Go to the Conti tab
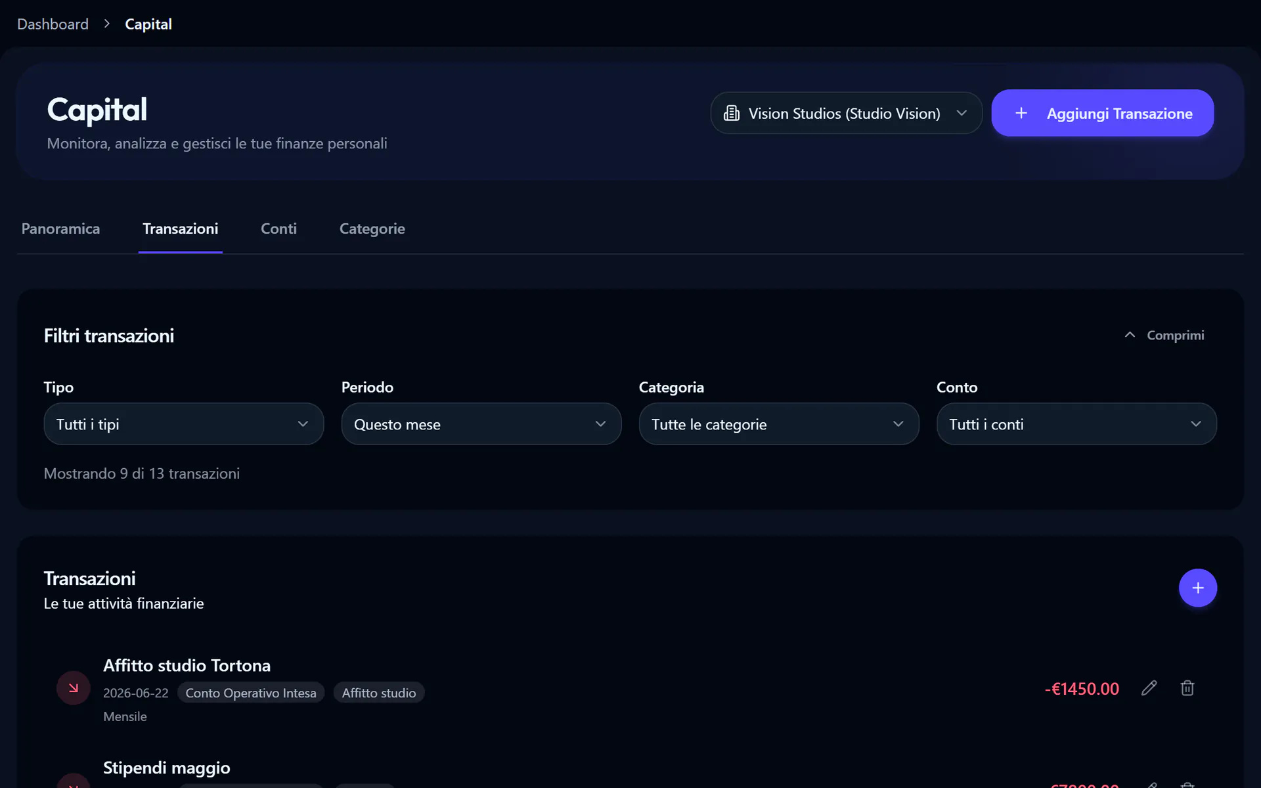The width and height of the screenshot is (1261, 788). pyautogui.click(x=278, y=229)
